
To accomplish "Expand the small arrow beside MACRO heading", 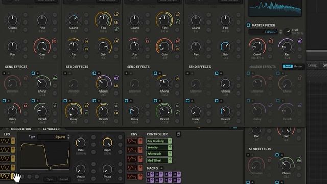I will (161, 168).
